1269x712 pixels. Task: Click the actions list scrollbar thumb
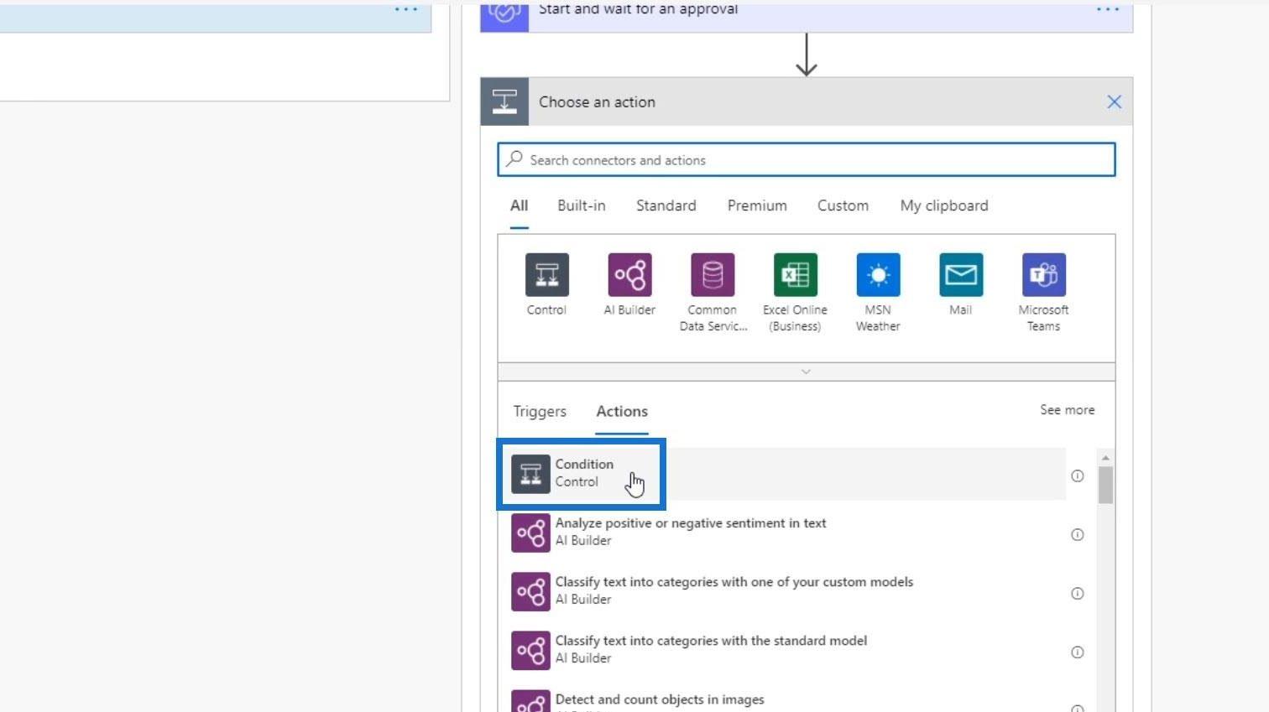[x=1105, y=485]
